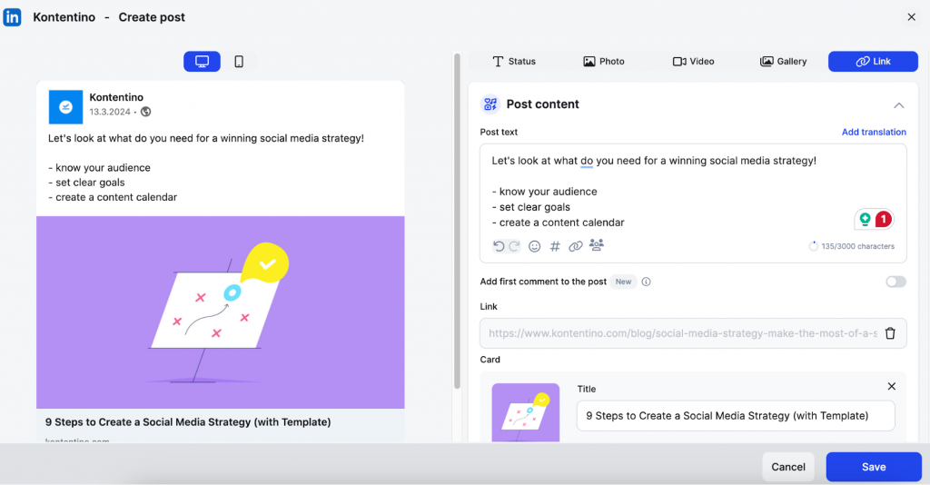Select the Link post type tab
This screenshot has width=930, height=485.
pos(873,62)
